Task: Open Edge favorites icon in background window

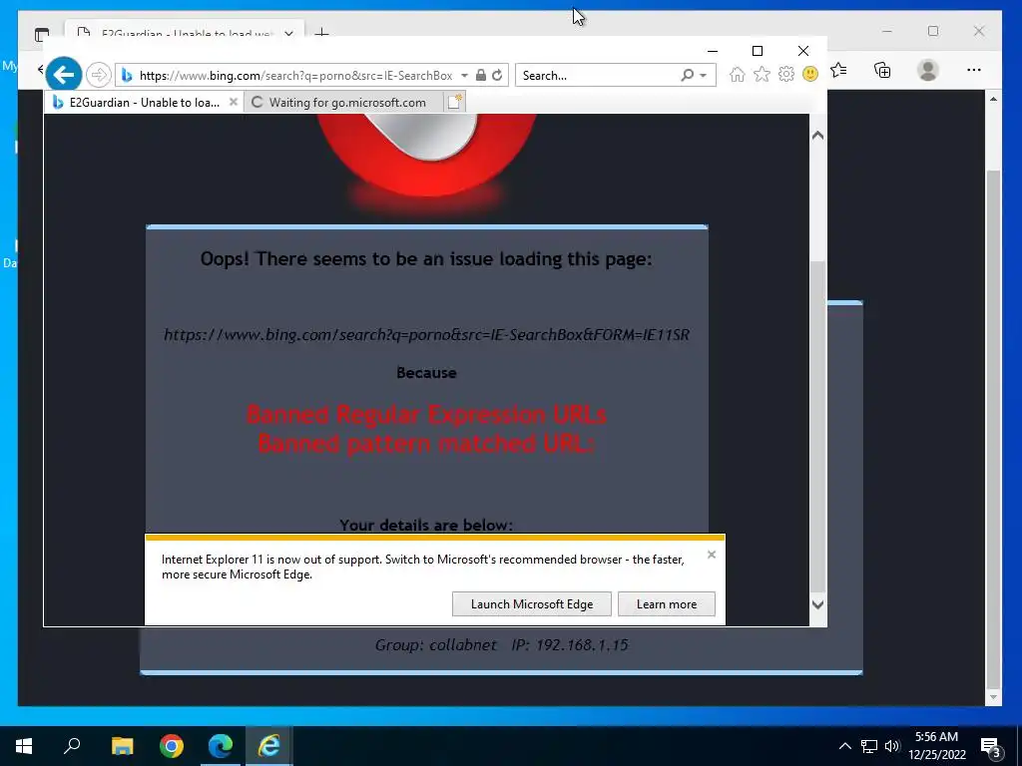Action: 839,70
